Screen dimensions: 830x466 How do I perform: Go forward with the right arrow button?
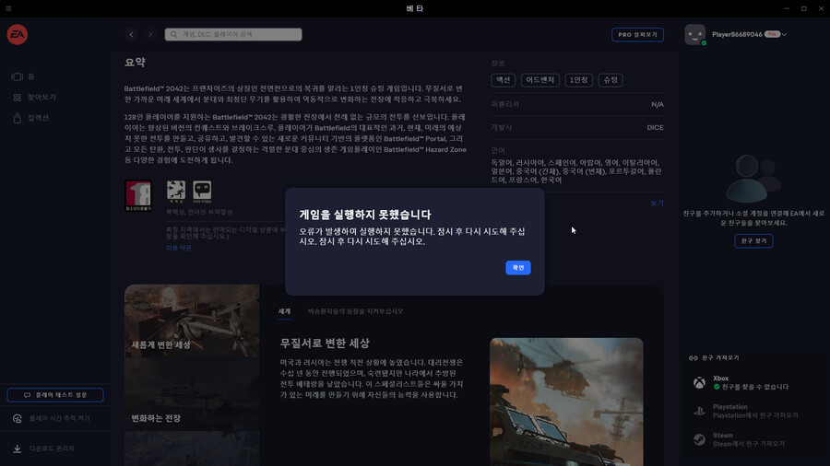150,34
